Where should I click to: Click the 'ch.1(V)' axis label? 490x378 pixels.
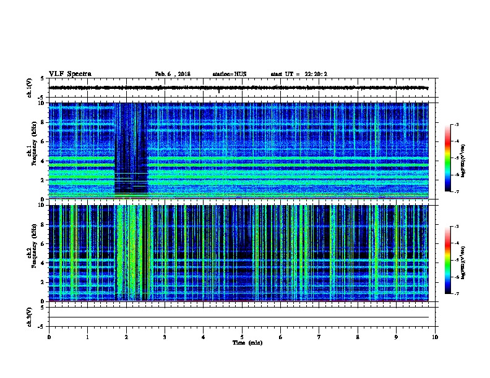click(x=30, y=88)
